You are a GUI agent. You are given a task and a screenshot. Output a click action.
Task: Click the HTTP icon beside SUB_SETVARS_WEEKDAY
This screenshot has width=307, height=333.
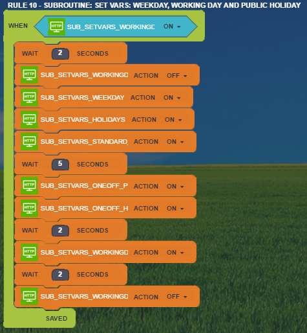30,97
